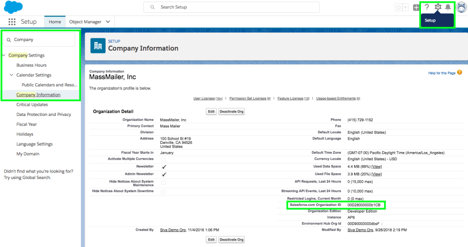Click the Primary Contact value Mass Mailer
The image size is (468, 247).
pyautogui.click(x=170, y=126)
